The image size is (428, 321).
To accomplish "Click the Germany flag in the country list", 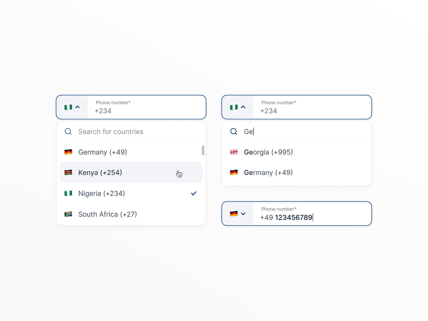I will pos(68,152).
